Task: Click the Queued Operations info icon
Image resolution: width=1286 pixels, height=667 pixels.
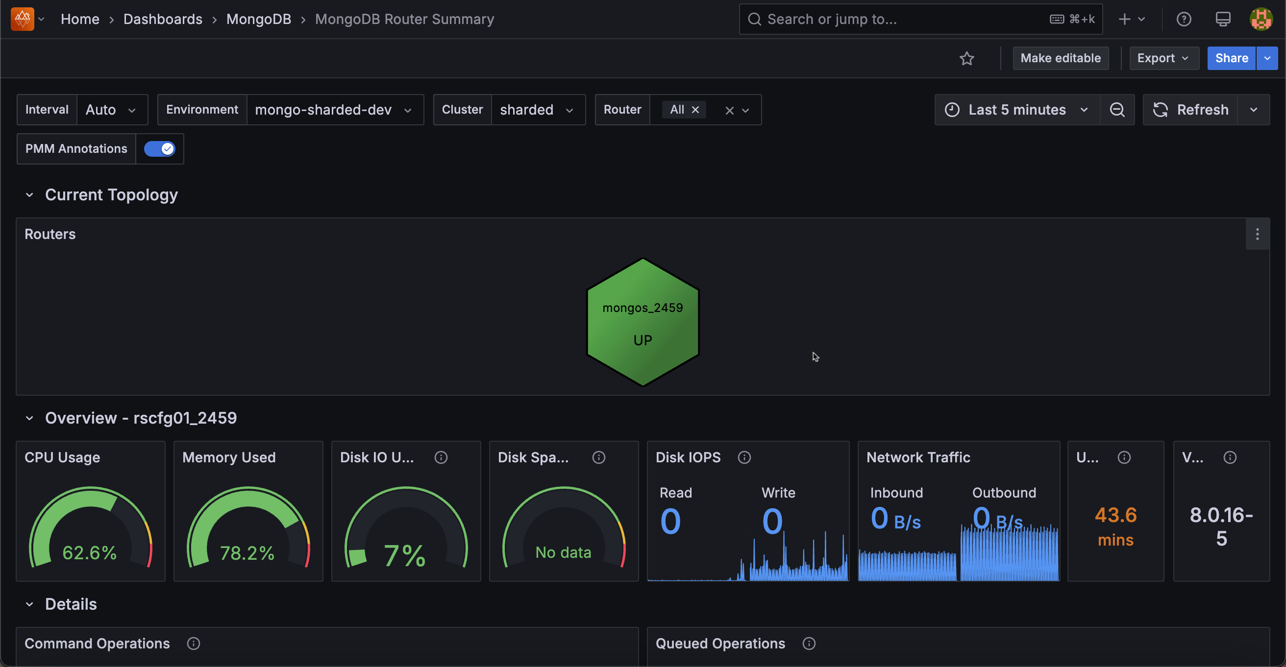Action: click(x=808, y=643)
